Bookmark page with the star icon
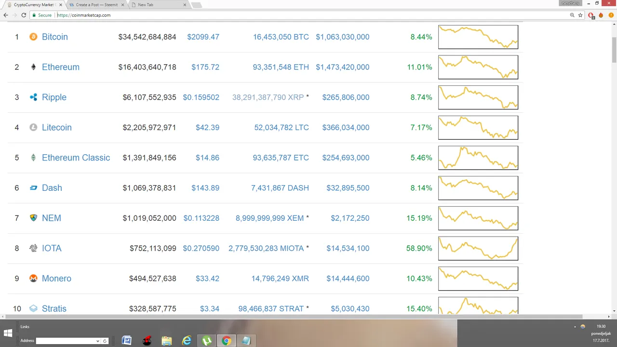The width and height of the screenshot is (617, 347). pos(580,15)
